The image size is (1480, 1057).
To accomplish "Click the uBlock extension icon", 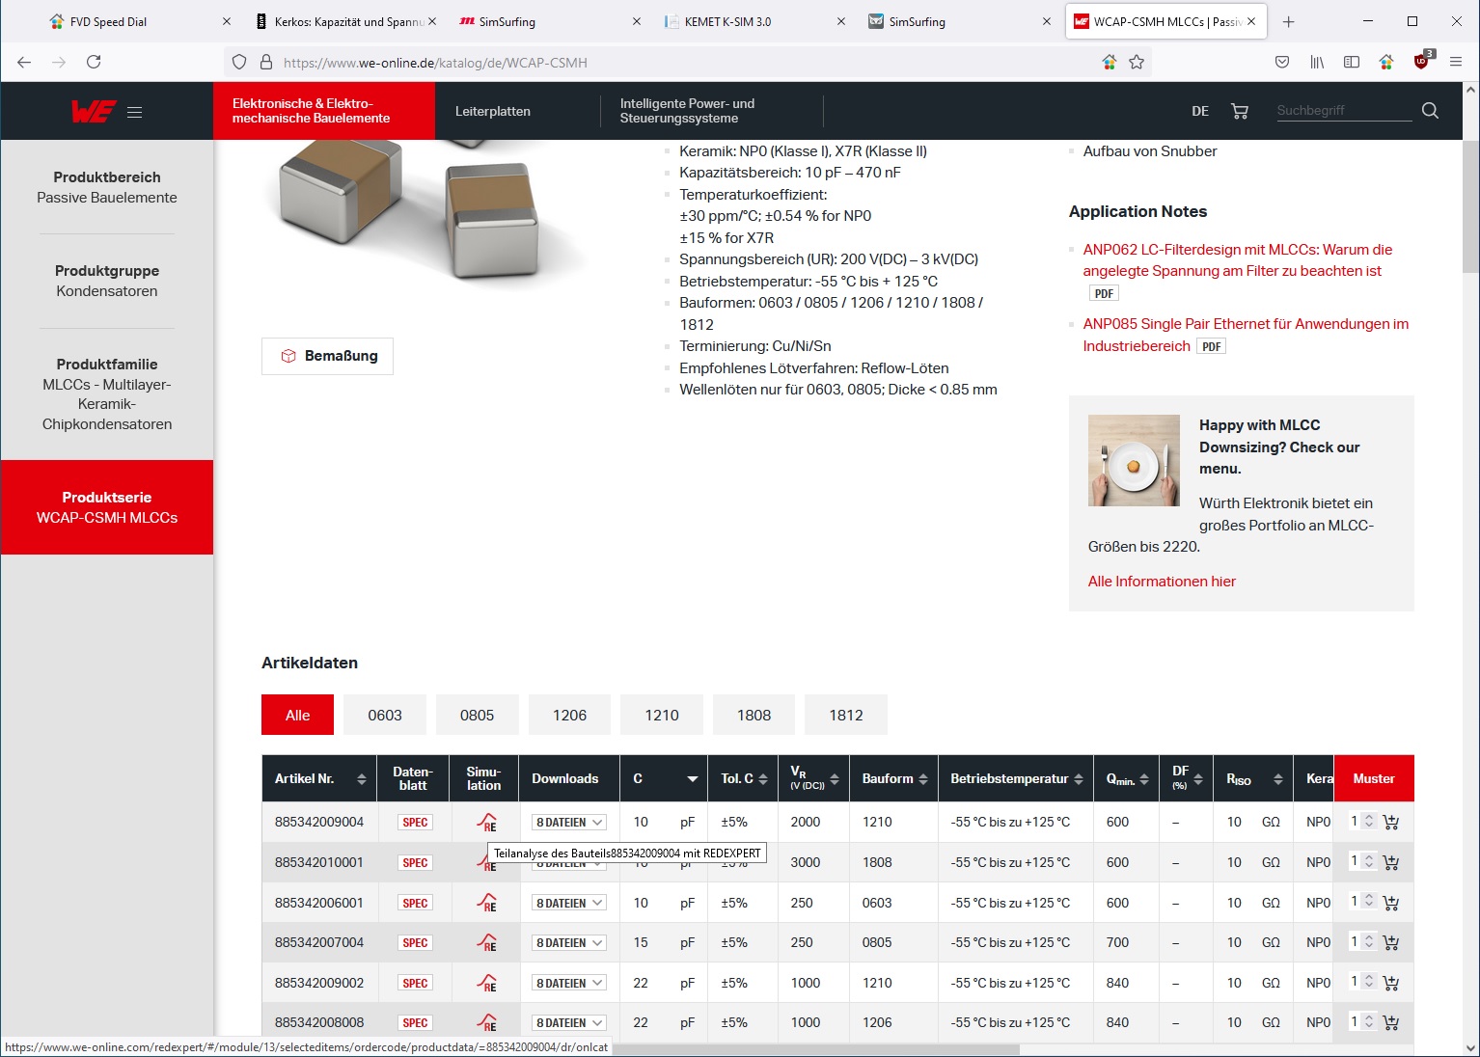I will coord(1422,60).
